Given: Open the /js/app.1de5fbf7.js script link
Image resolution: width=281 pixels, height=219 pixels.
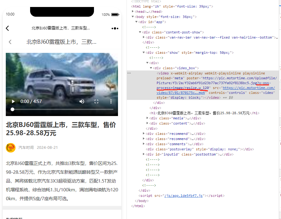Looking at the screenshot, I should coord(183,196).
